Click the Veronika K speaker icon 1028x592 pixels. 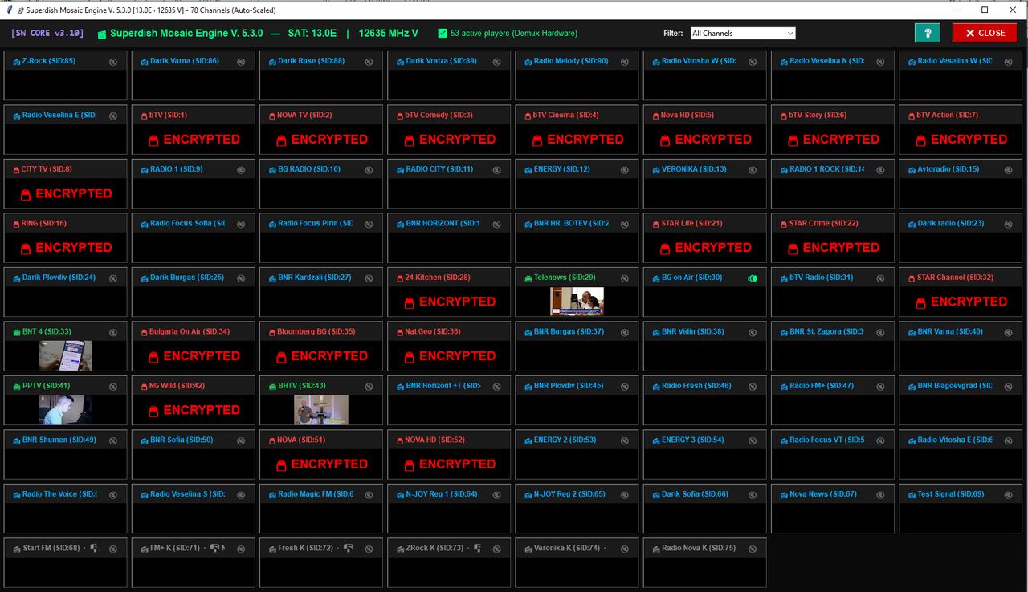pos(625,549)
